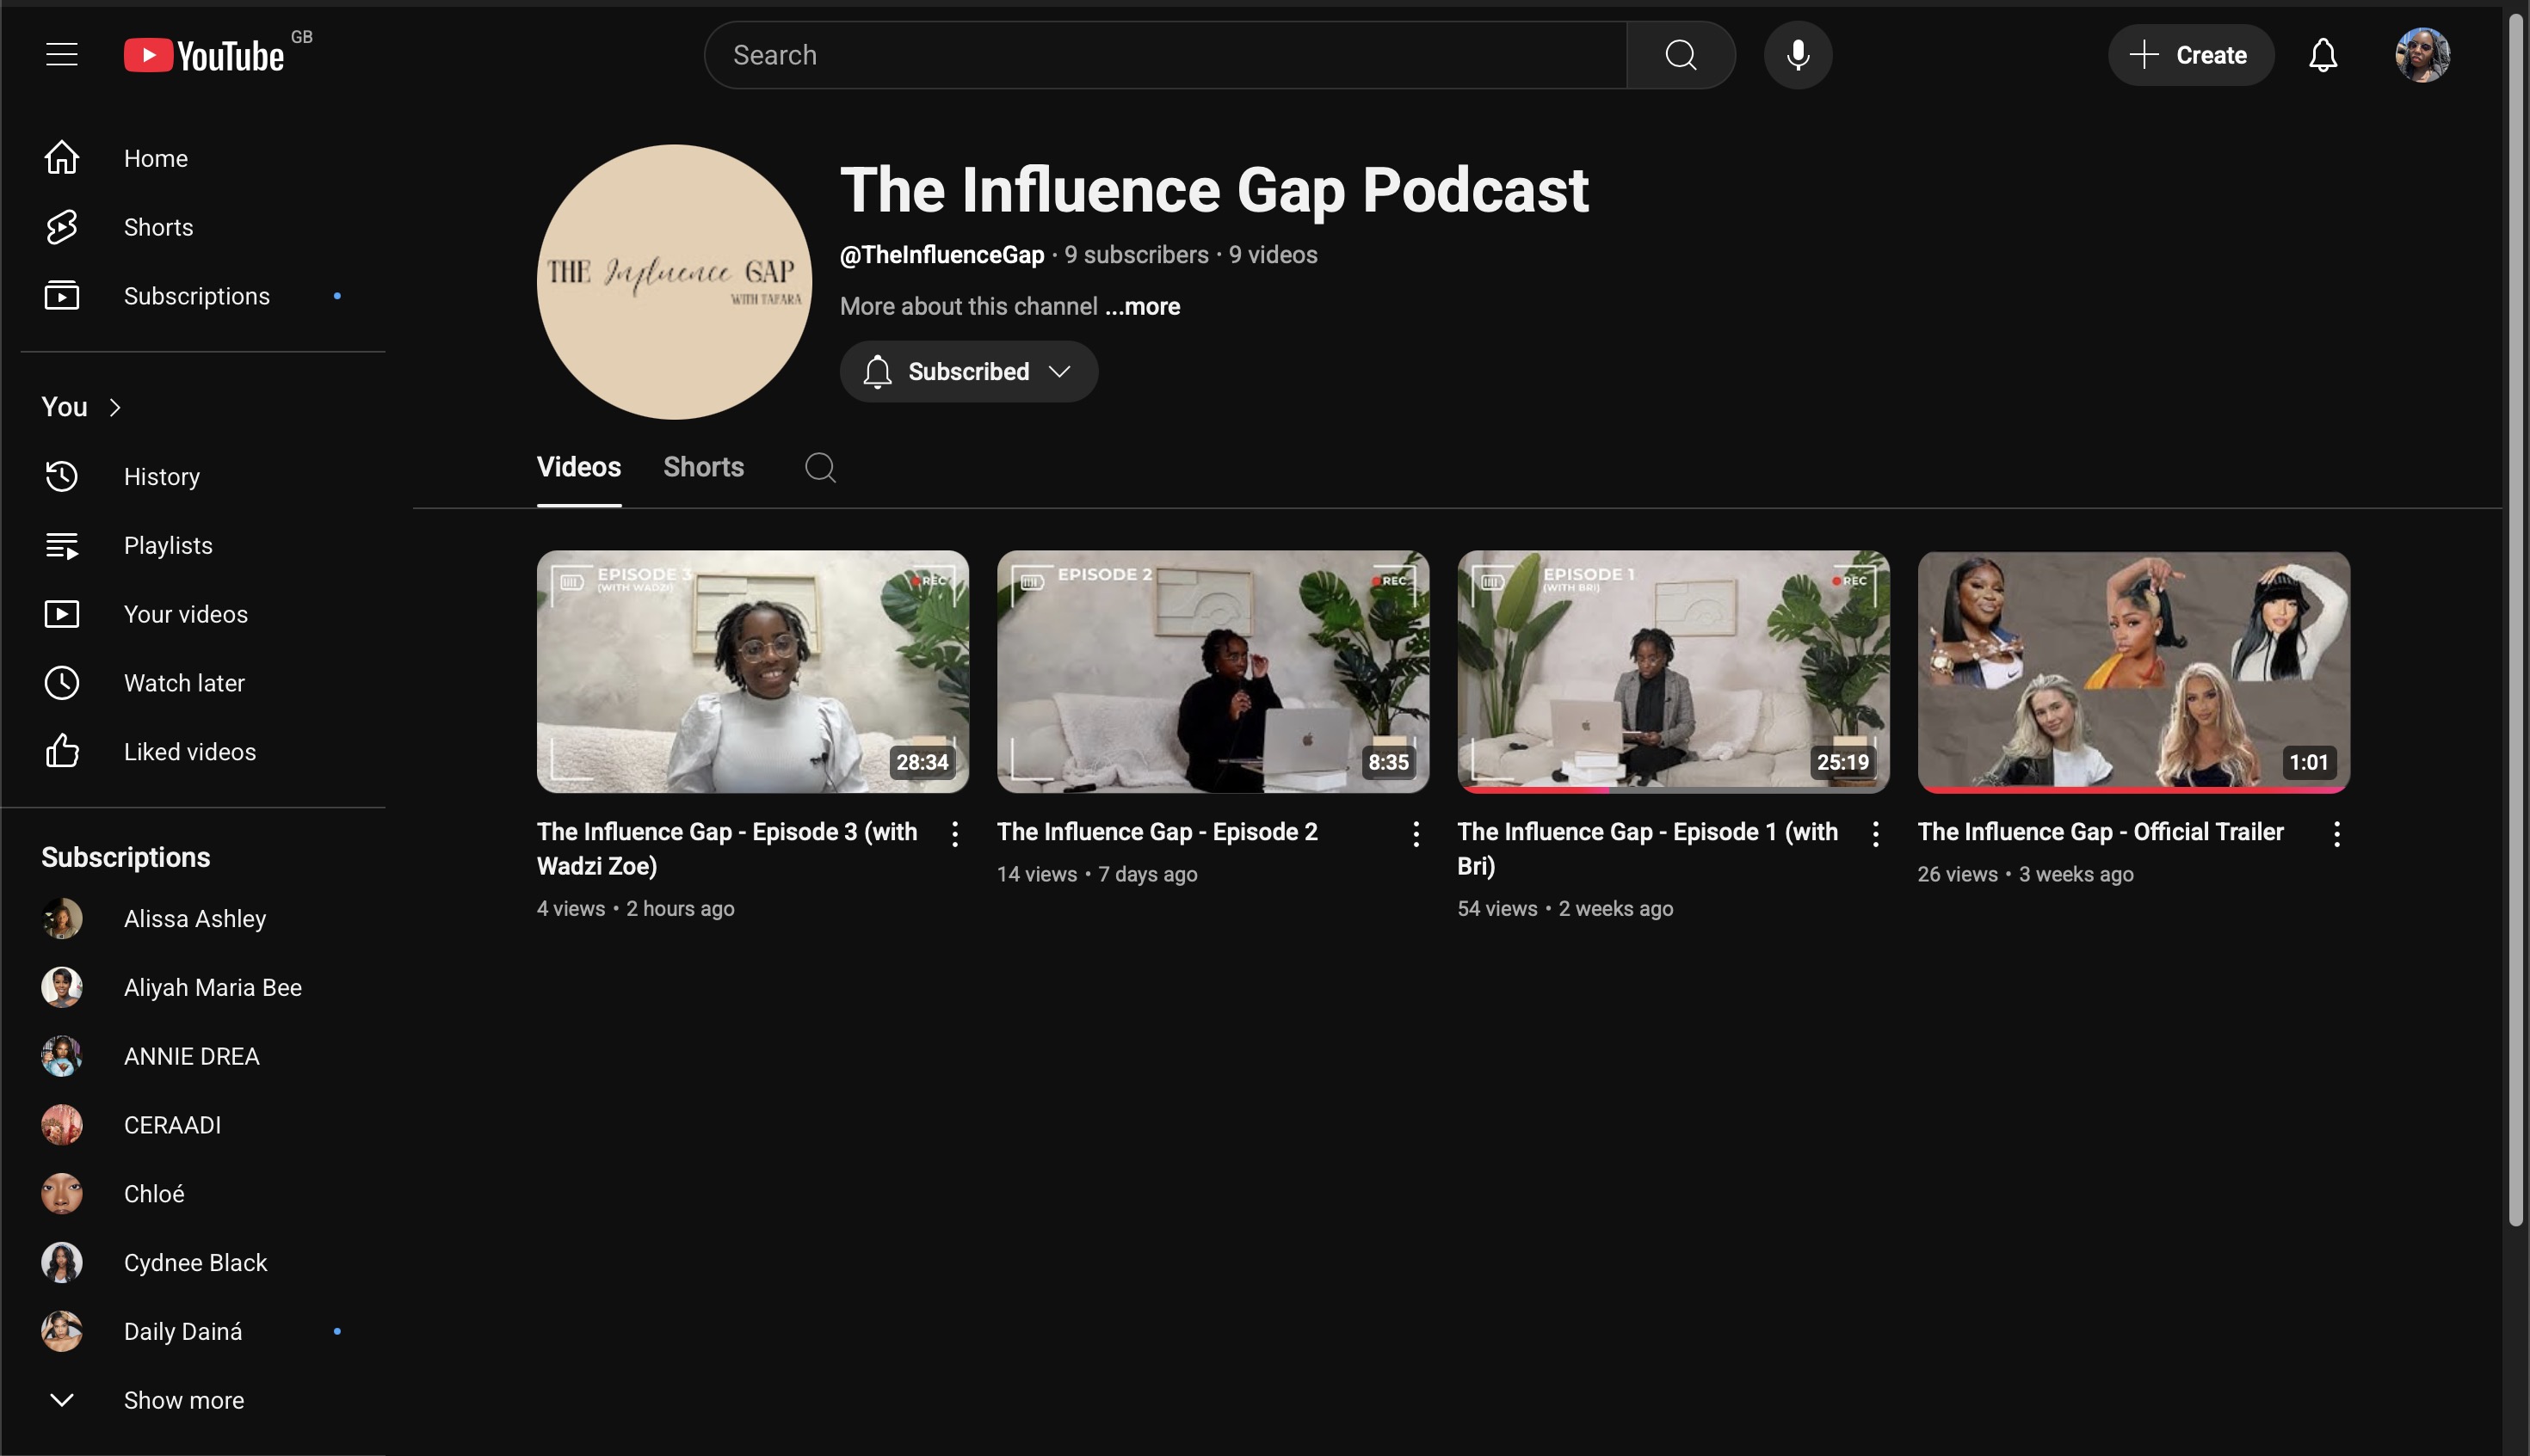Switch to the Videos tab
This screenshot has width=2530, height=1456.
[x=579, y=467]
